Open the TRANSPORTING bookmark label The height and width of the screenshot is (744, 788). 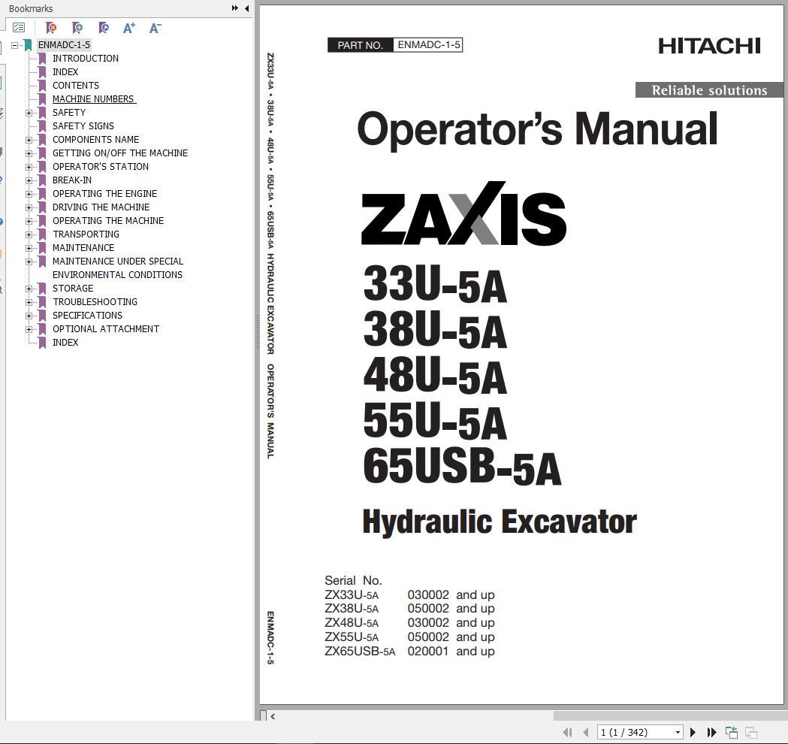tap(86, 234)
